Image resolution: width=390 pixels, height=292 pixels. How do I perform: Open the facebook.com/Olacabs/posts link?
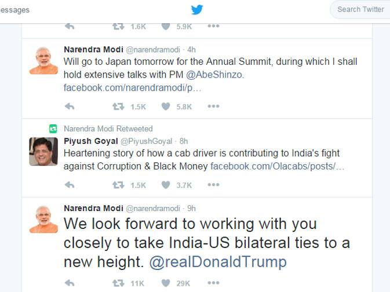278,166
